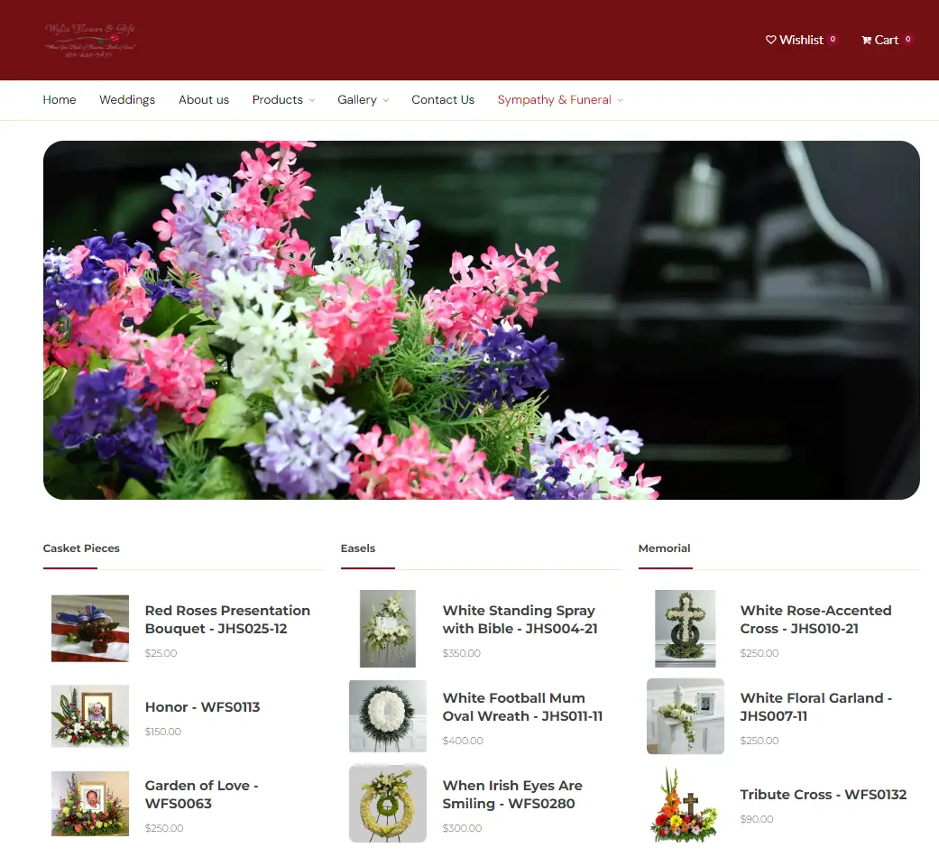Click the Wylie Flower & Gift logo

coord(87,38)
